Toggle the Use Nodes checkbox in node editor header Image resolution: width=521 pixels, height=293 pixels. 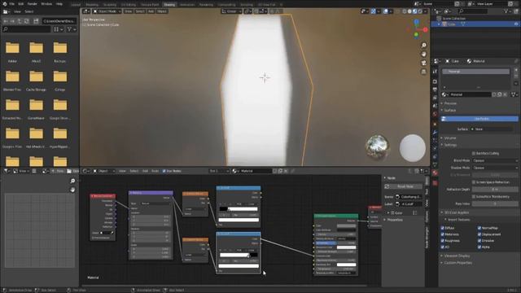164,171
